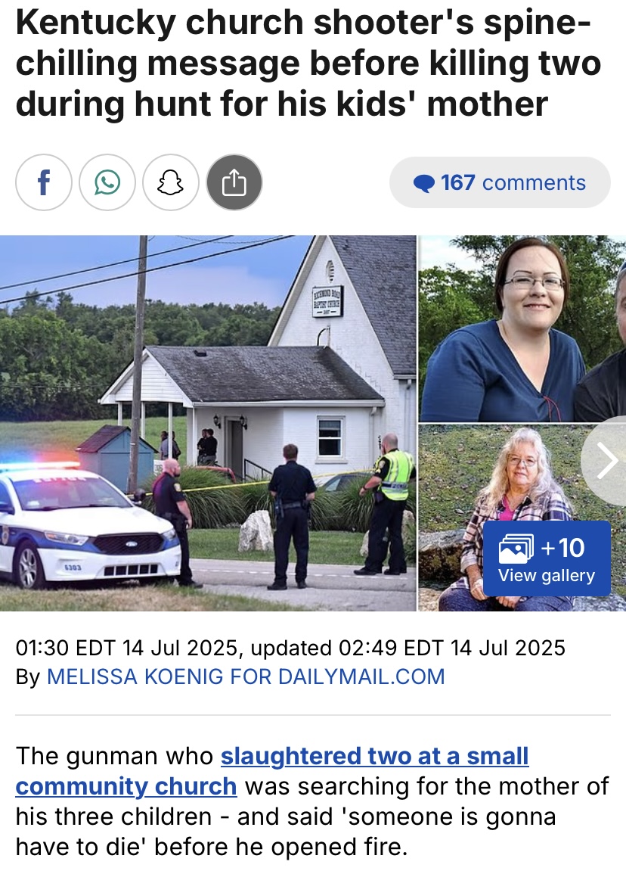The width and height of the screenshot is (626, 874).
Task: Share article on Facebook
Action: 43,182
